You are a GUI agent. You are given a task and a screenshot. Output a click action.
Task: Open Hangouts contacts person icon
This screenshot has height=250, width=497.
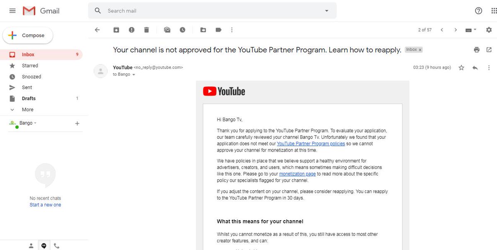click(x=31, y=246)
